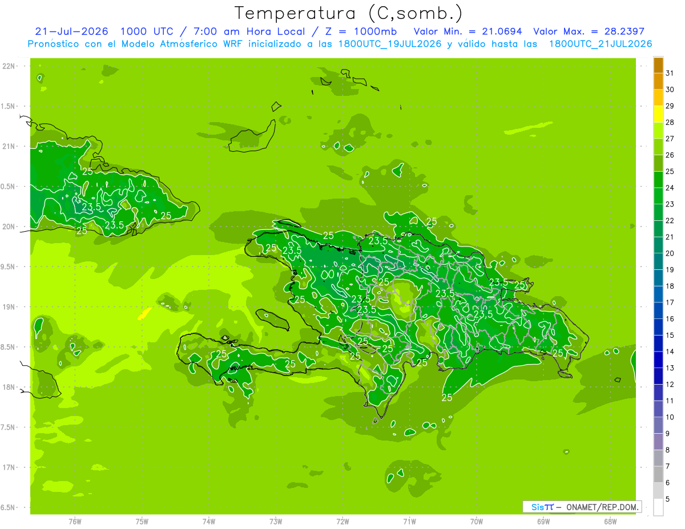This screenshot has width=685, height=529.
Task: Click the legend value "21"
Action: (x=670, y=237)
